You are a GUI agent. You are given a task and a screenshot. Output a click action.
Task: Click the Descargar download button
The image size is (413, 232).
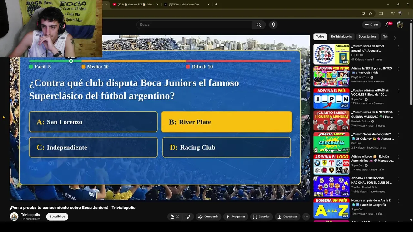pos(287,217)
